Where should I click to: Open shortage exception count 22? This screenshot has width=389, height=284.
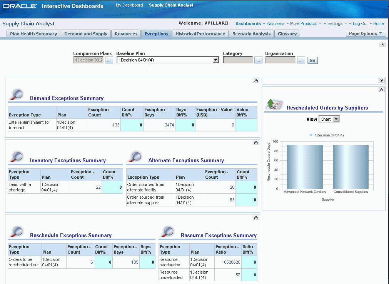click(98, 187)
